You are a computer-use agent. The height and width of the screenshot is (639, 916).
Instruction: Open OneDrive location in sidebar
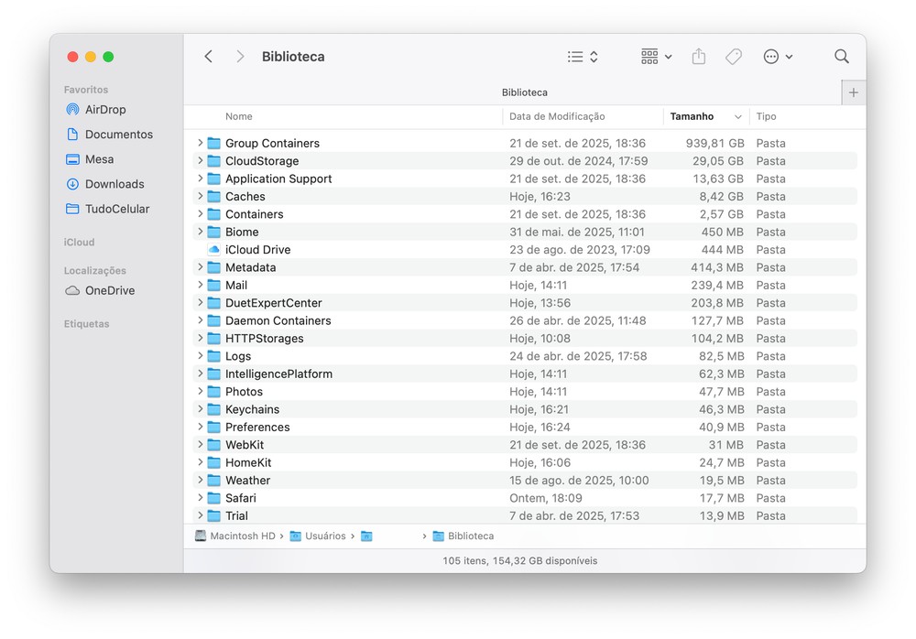(109, 291)
